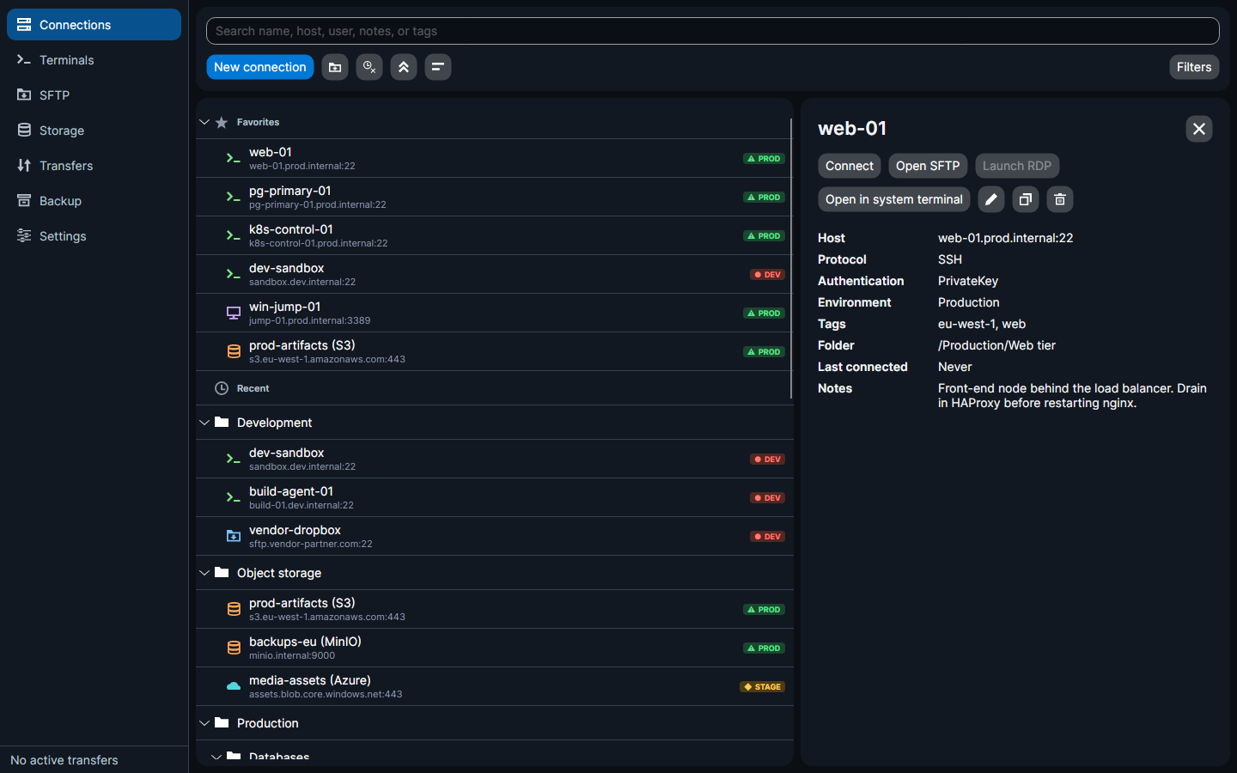Open the Terminals section in sidebar
Image resolution: width=1237 pixels, height=773 pixels.
coord(94,60)
